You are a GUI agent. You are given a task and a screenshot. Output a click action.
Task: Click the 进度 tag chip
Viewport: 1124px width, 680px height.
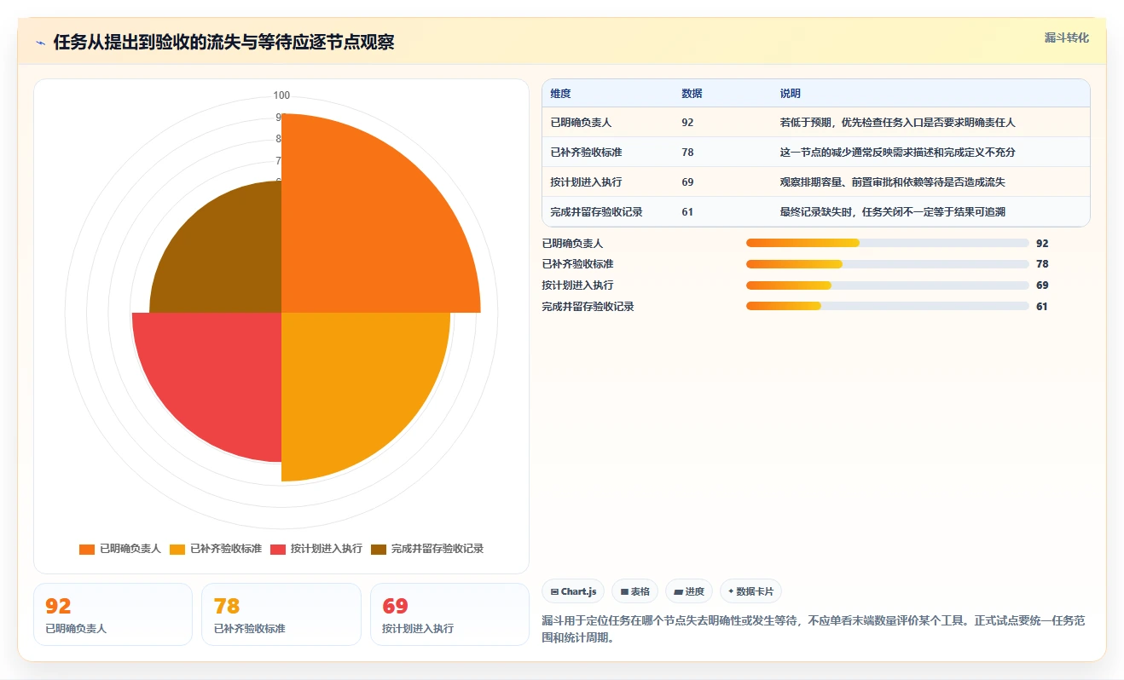click(689, 591)
